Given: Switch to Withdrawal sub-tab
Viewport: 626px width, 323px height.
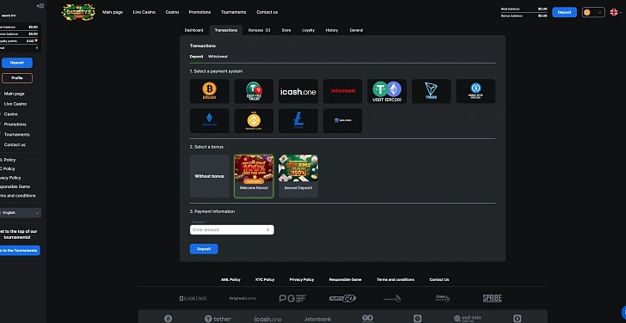Looking at the screenshot, I should pyautogui.click(x=218, y=57).
